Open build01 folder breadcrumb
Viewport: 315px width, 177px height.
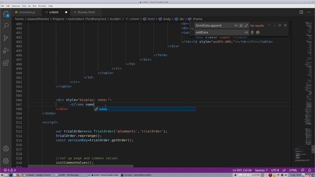coord(116,19)
